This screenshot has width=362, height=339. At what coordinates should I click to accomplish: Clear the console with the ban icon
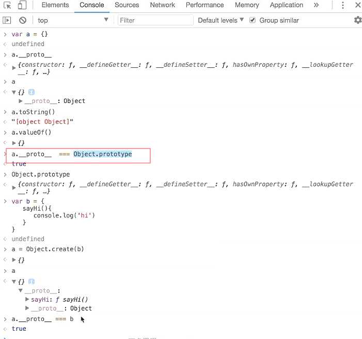click(x=23, y=20)
